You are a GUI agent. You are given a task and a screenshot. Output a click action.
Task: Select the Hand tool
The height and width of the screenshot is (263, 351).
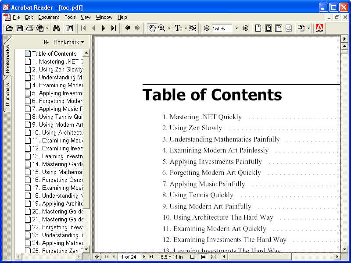coord(153,28)
